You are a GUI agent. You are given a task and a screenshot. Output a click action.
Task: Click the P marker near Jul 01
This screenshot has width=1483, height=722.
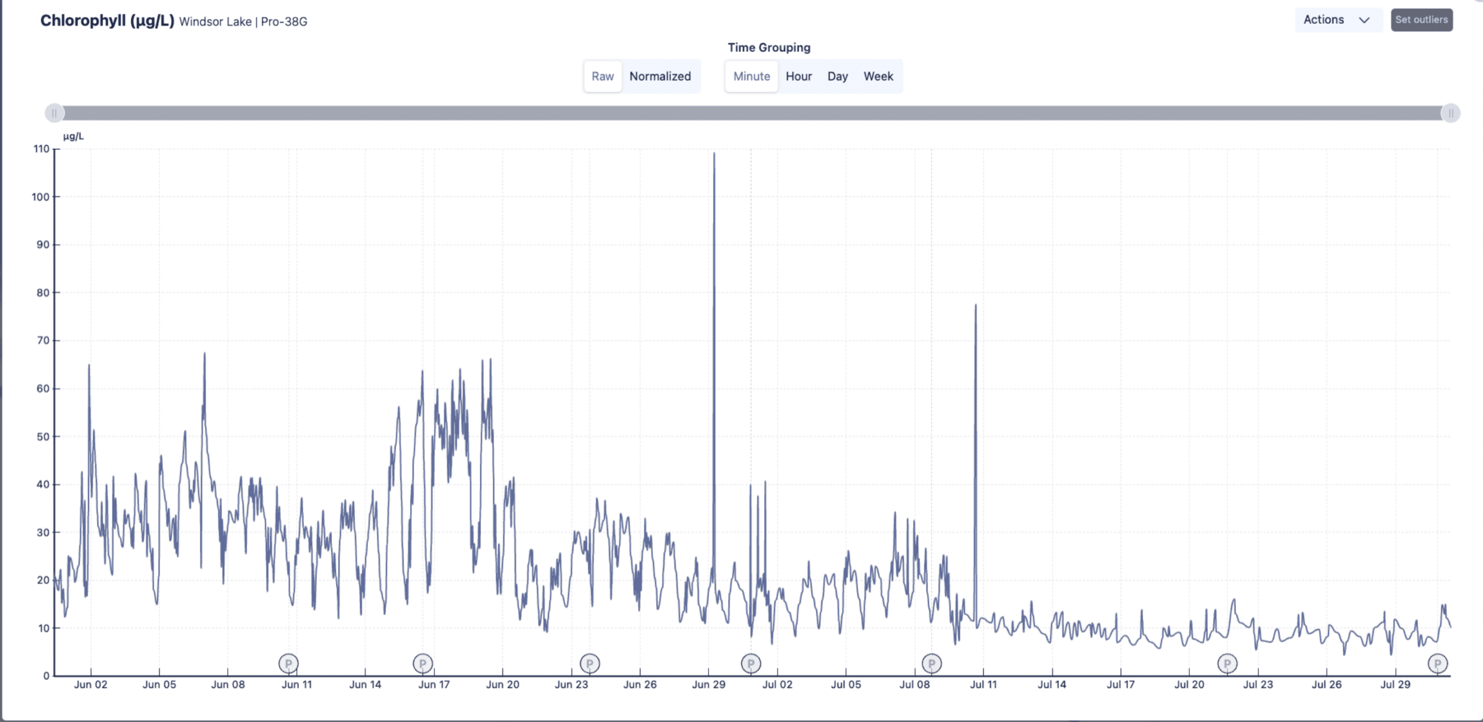751,664
